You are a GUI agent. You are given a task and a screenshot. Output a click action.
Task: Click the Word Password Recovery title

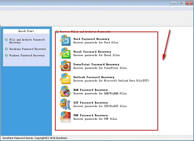pyautogui.click(x=92, y=39)
